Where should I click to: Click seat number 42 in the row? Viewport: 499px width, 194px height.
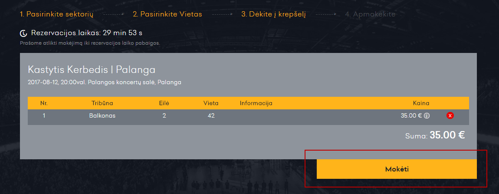pyautogui.click(x=211, y=116)
